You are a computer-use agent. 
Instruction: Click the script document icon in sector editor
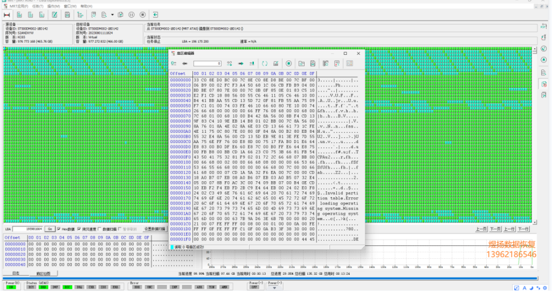337,63
